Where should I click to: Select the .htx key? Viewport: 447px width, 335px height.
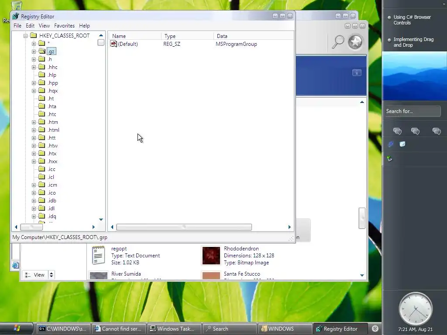click(x=52, y=154)
